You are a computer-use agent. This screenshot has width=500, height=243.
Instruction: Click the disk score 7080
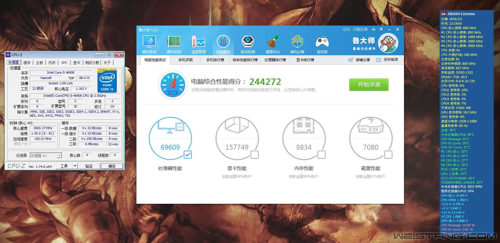(371, 147)
